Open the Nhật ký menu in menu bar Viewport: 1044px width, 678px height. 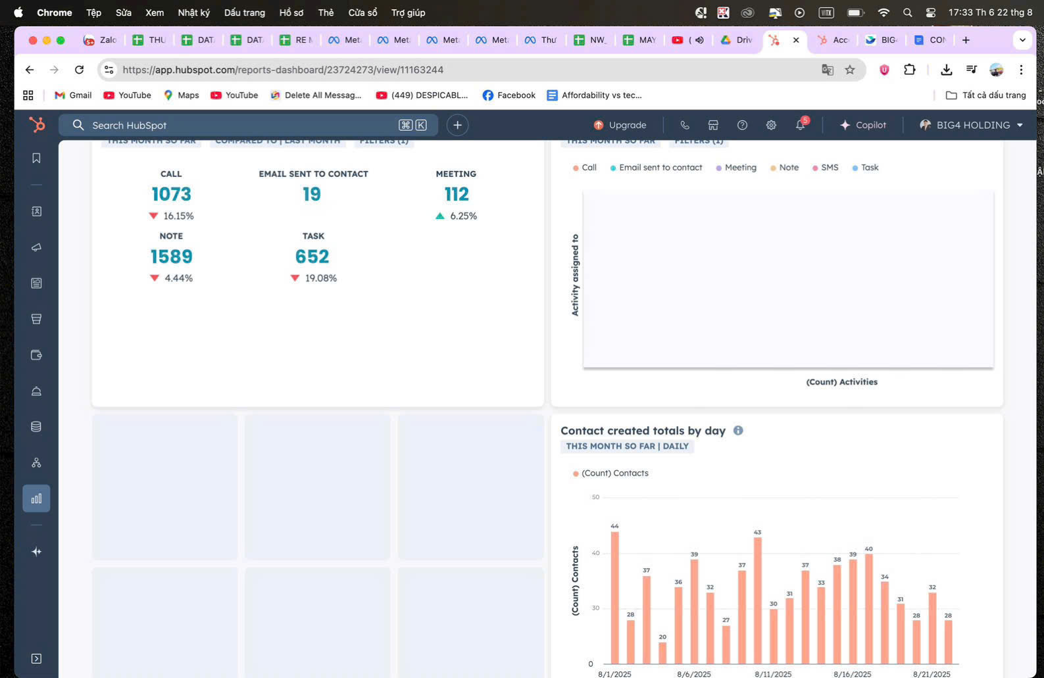point(193,12)
